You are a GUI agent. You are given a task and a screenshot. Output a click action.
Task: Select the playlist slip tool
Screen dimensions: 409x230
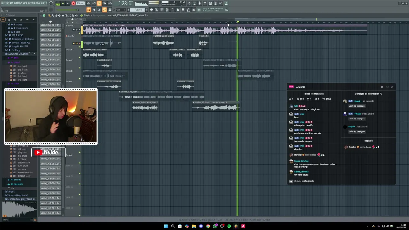pyautogui.click(x=63, y=15)
